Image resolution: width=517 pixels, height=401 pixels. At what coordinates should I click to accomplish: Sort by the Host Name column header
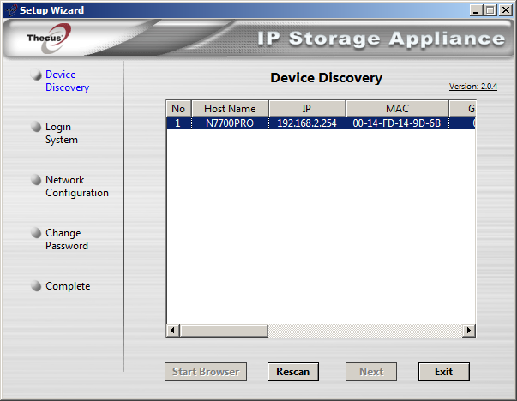coord(230,109)
